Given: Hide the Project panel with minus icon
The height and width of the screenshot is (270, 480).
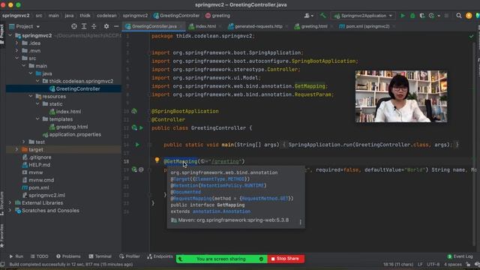Looking at the screenshot, I should pos(116,26).
